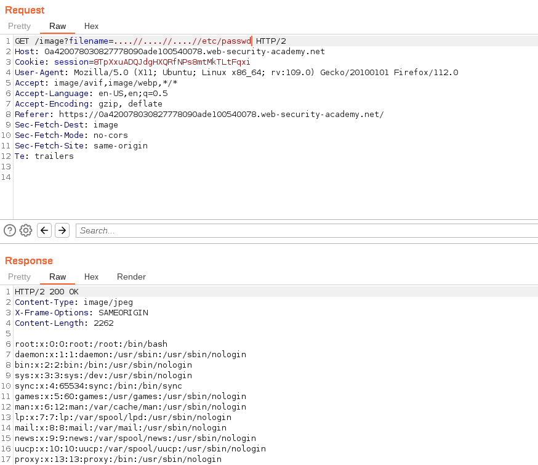Select the Response Raw tab
This screenshot has width=538, height=465.
tap(57, 277)
